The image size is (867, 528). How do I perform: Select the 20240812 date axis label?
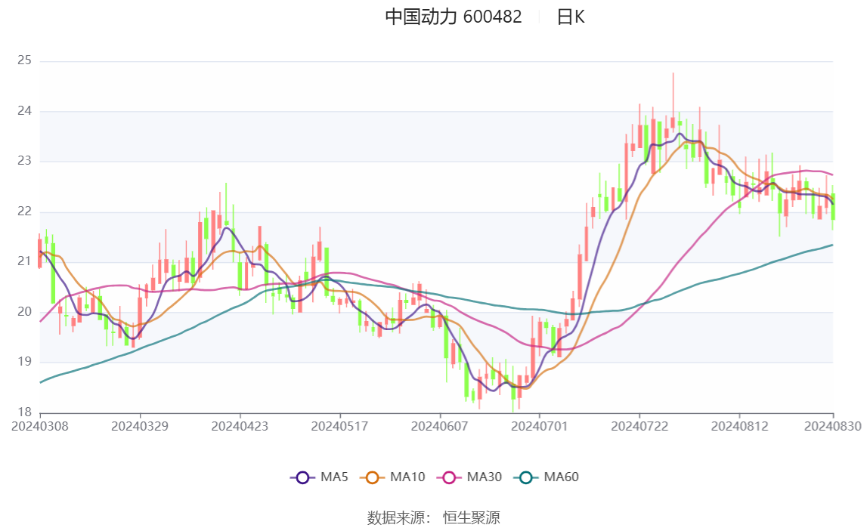point(740,426)
